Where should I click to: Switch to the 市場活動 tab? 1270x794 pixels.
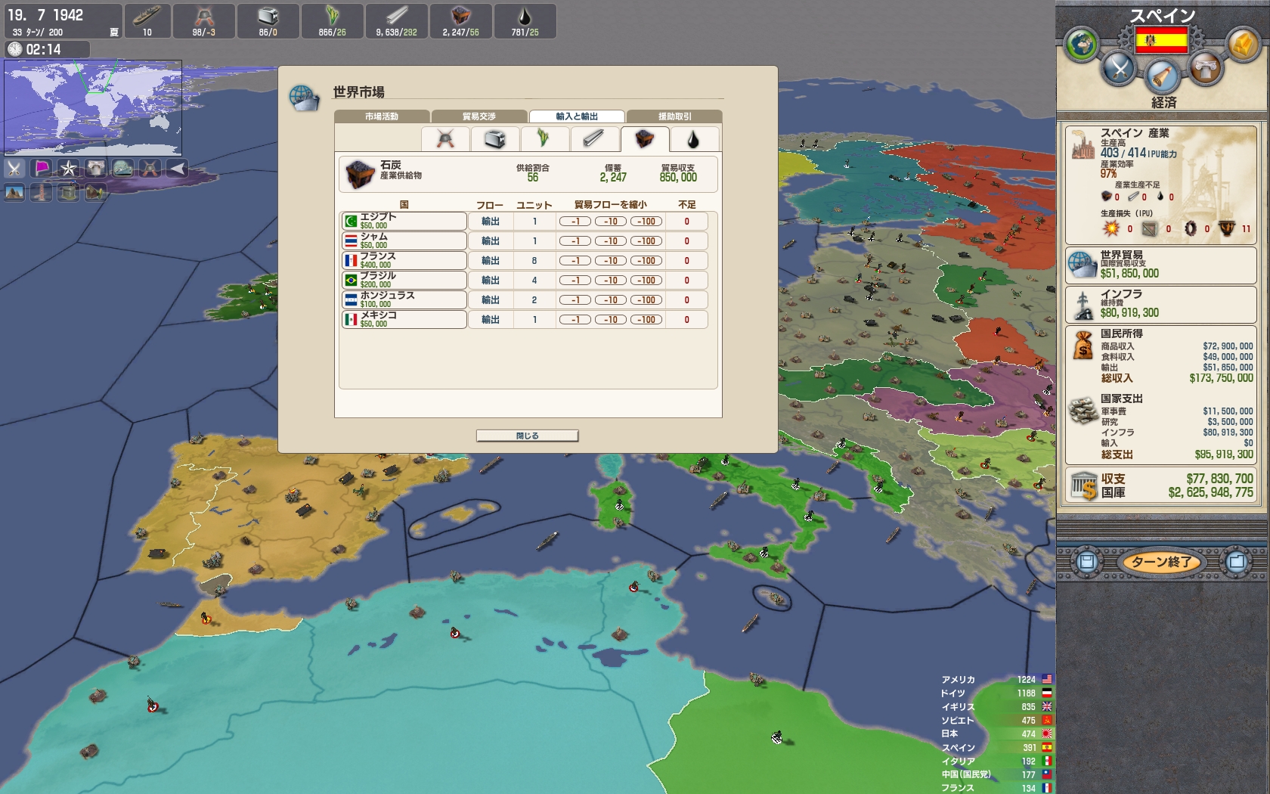tap(382, 116)
